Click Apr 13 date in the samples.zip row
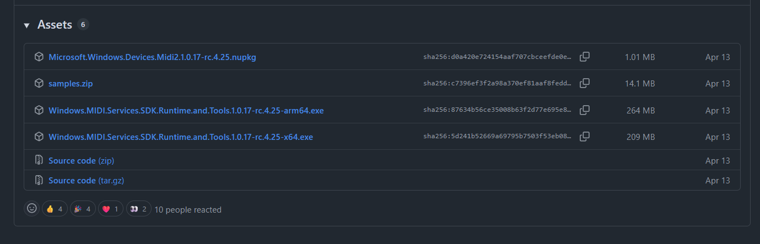This screenshot has width=760, height=244. coord(718,83)
